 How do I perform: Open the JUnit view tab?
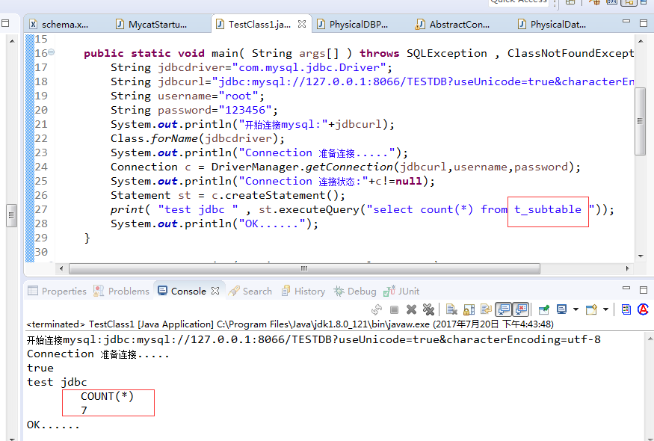tap(401, 292)
